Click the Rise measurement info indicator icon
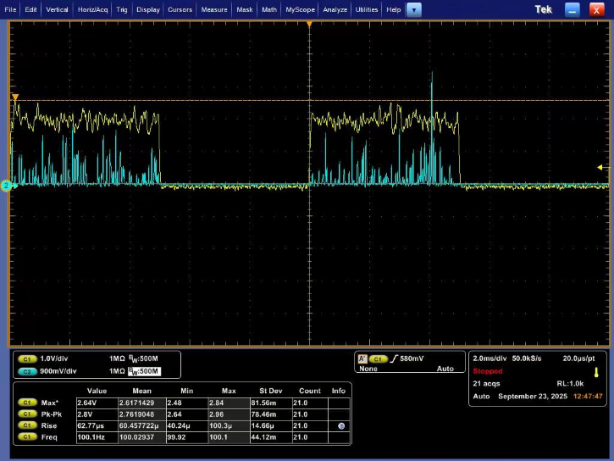Screen dimensions: 614x461 click(341, 425)
